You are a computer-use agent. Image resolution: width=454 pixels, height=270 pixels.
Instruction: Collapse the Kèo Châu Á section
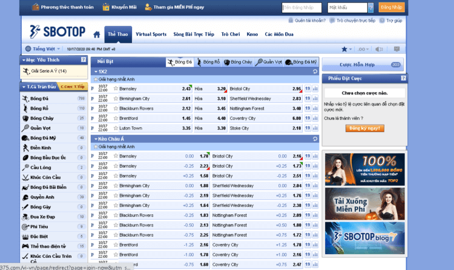[94, 139]
